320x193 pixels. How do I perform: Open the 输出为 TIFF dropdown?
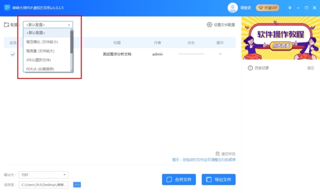43,175
